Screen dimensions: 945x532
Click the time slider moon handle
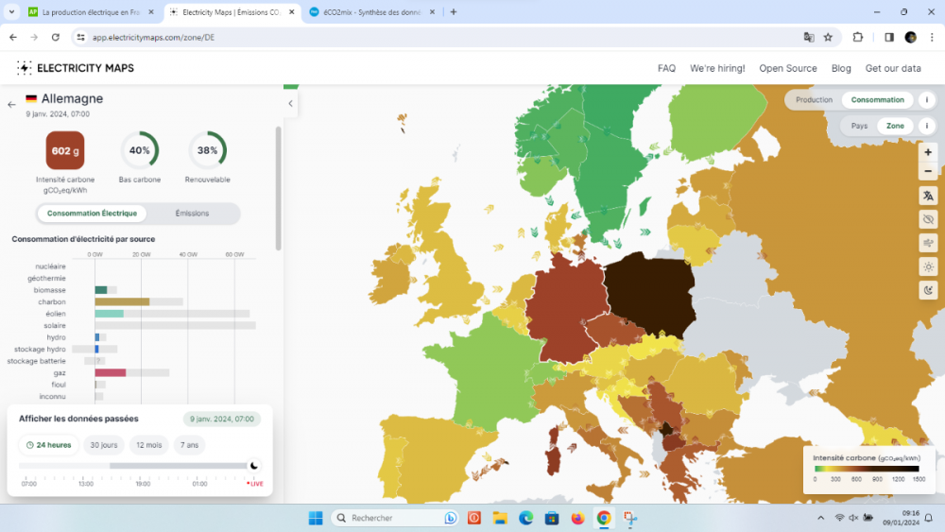pos(253,466)
